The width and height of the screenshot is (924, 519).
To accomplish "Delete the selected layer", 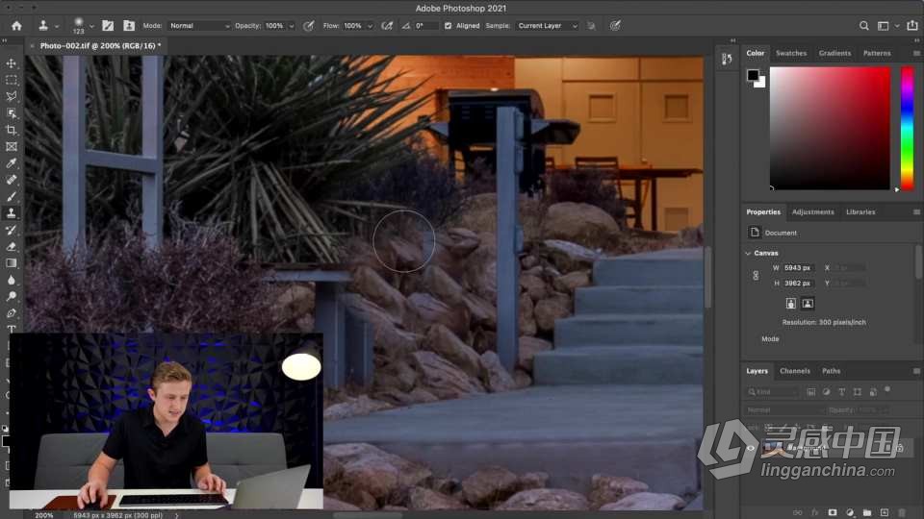I will pyautogui.click(x=902, y=512).
